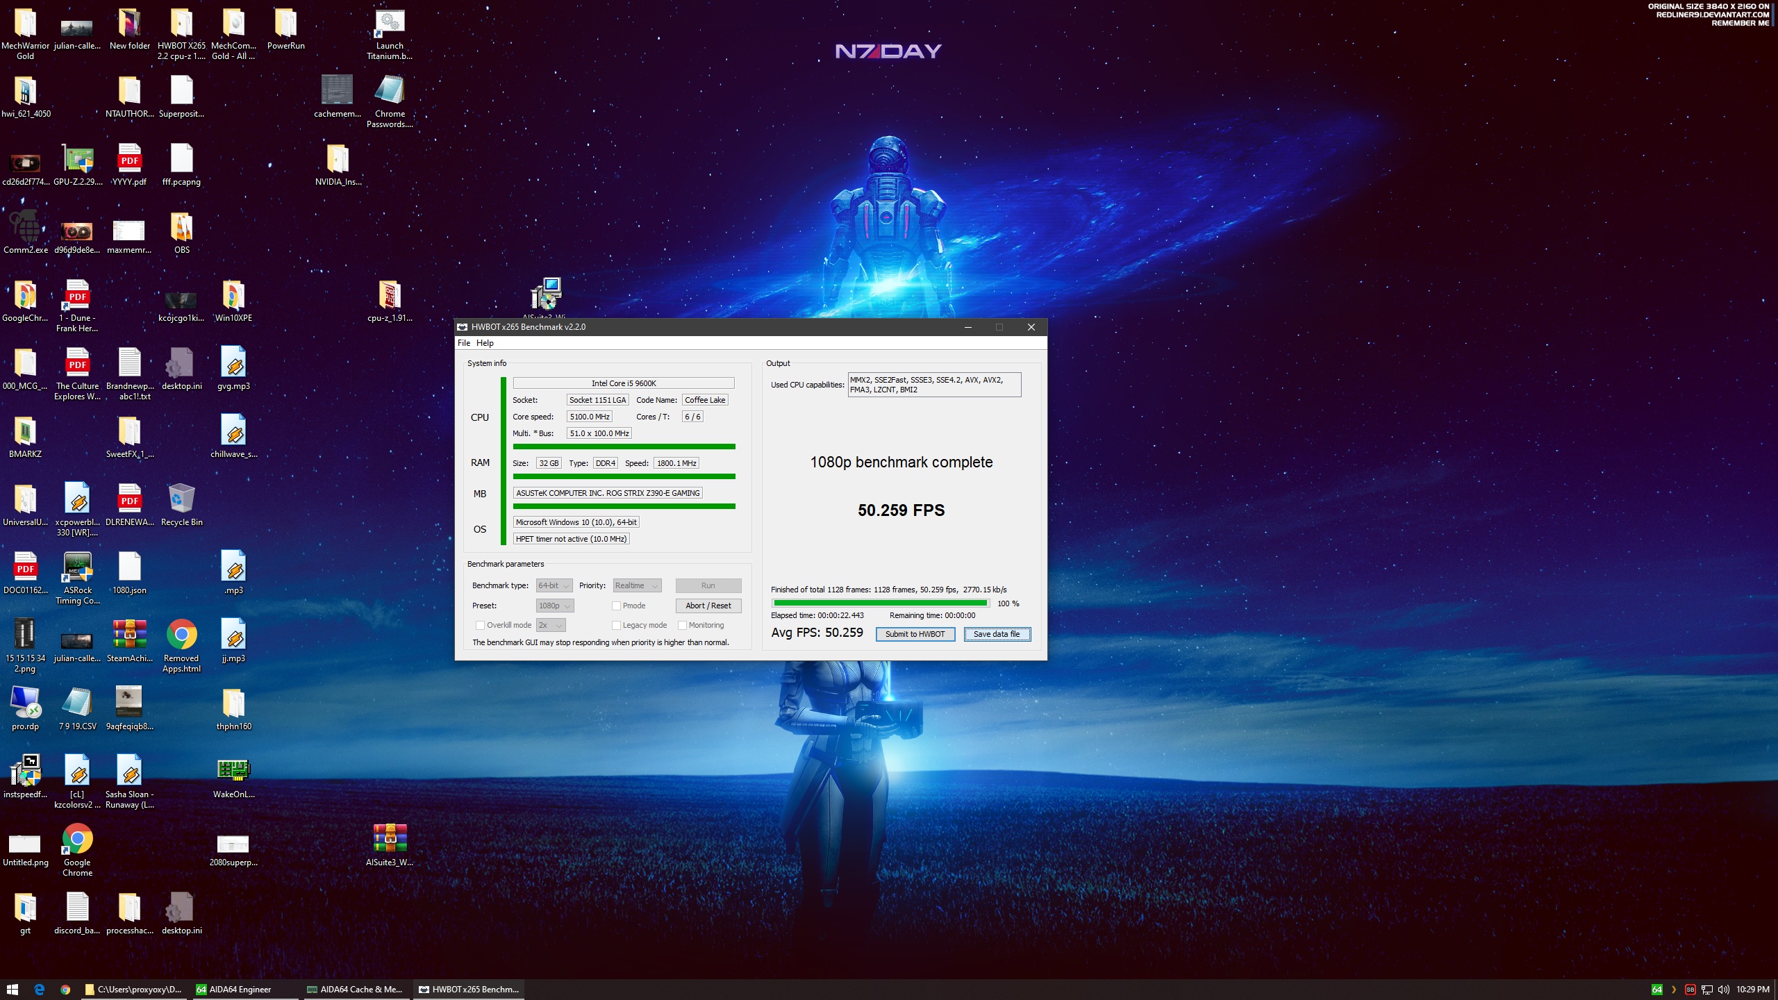1778x1000 pixels.
Task: Switch to HWBOT x265 Benchmark taskbar item
Action: [470, 990]
